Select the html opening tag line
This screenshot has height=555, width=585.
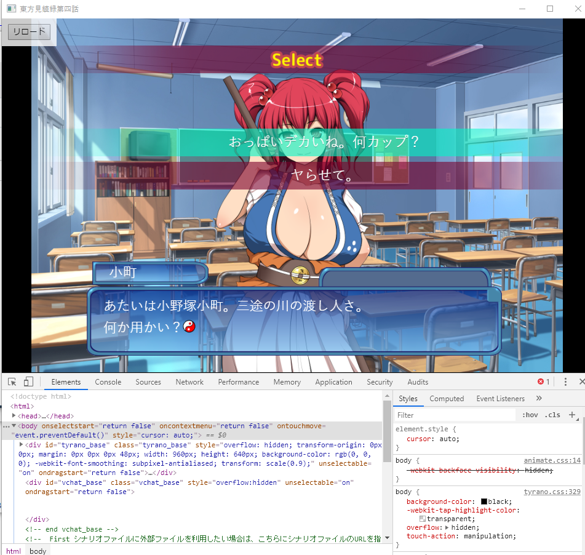[x=22, y=406]
